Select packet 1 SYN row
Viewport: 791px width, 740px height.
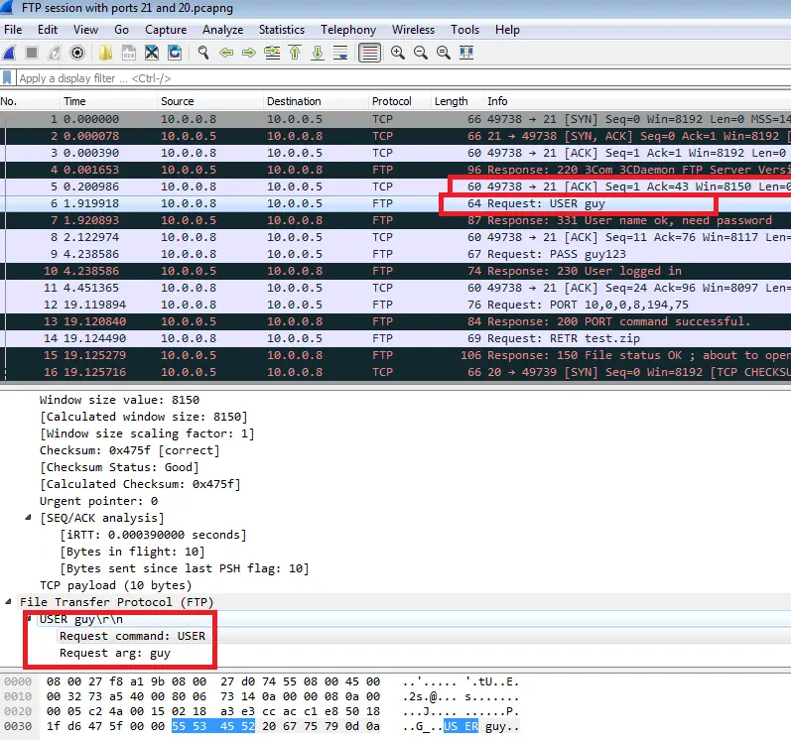[x=395, y=119]
